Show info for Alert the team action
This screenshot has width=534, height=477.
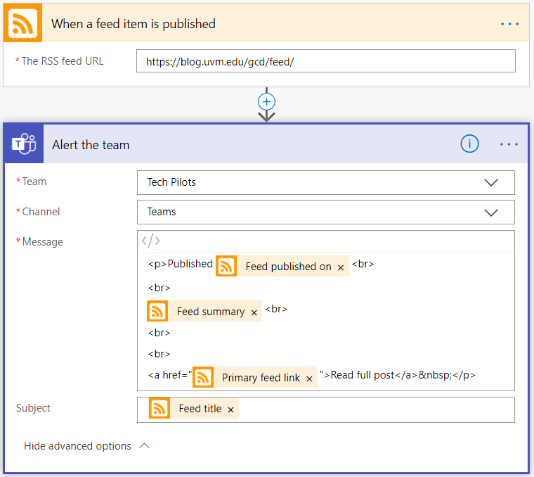point(469,144)
